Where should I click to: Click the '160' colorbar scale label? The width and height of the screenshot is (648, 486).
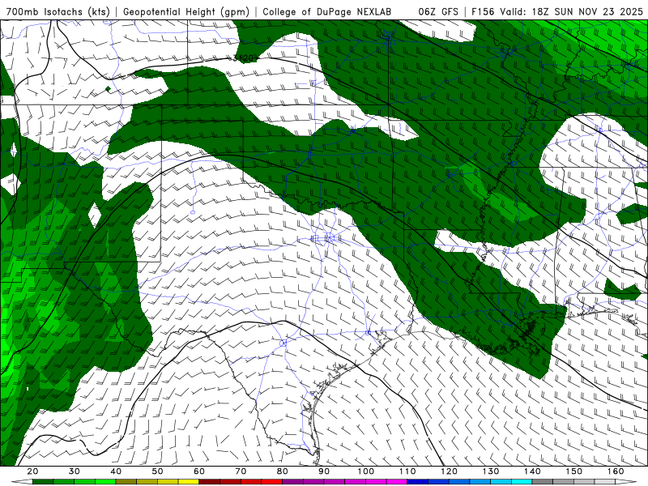click(x=616, y=471)
